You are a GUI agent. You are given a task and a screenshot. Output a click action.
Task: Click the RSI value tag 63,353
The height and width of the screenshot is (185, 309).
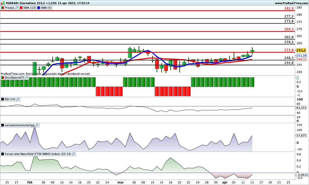coord(302,108)
